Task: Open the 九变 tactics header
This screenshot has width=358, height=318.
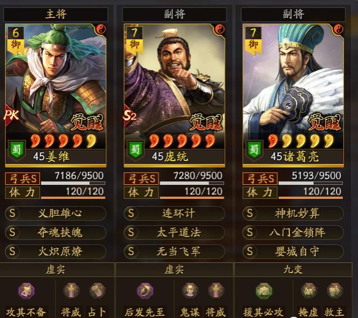Action: click(x=293, y=270)
